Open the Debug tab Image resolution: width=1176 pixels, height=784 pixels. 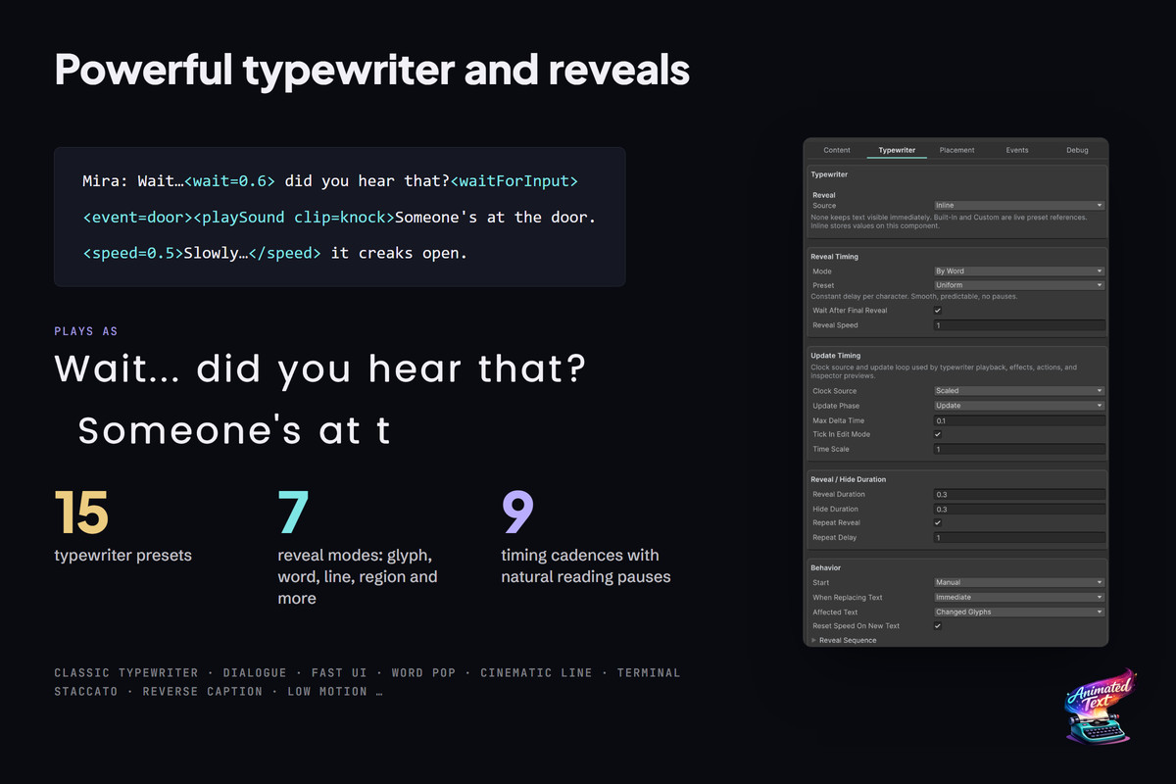(1077, 150)
